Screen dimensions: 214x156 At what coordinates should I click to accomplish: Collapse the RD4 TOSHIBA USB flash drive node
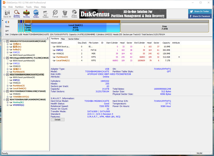click(x=4, y=100)
